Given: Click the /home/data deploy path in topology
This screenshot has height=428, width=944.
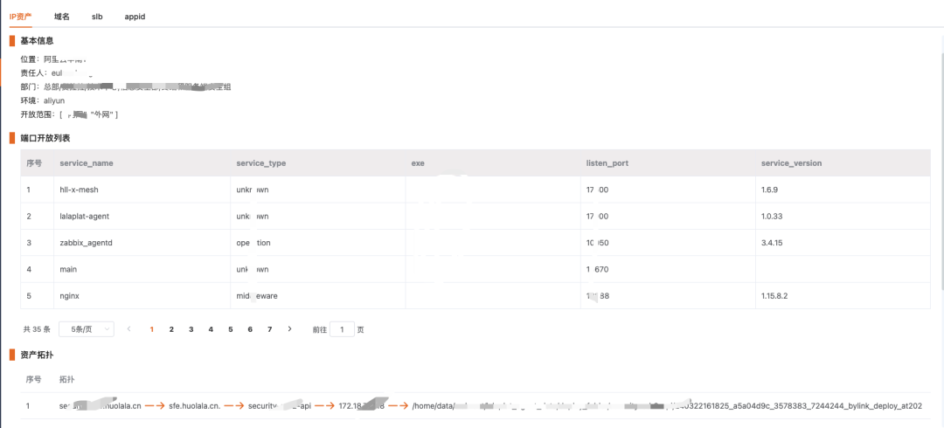Looking at the screenshot, I should [666, 406].
